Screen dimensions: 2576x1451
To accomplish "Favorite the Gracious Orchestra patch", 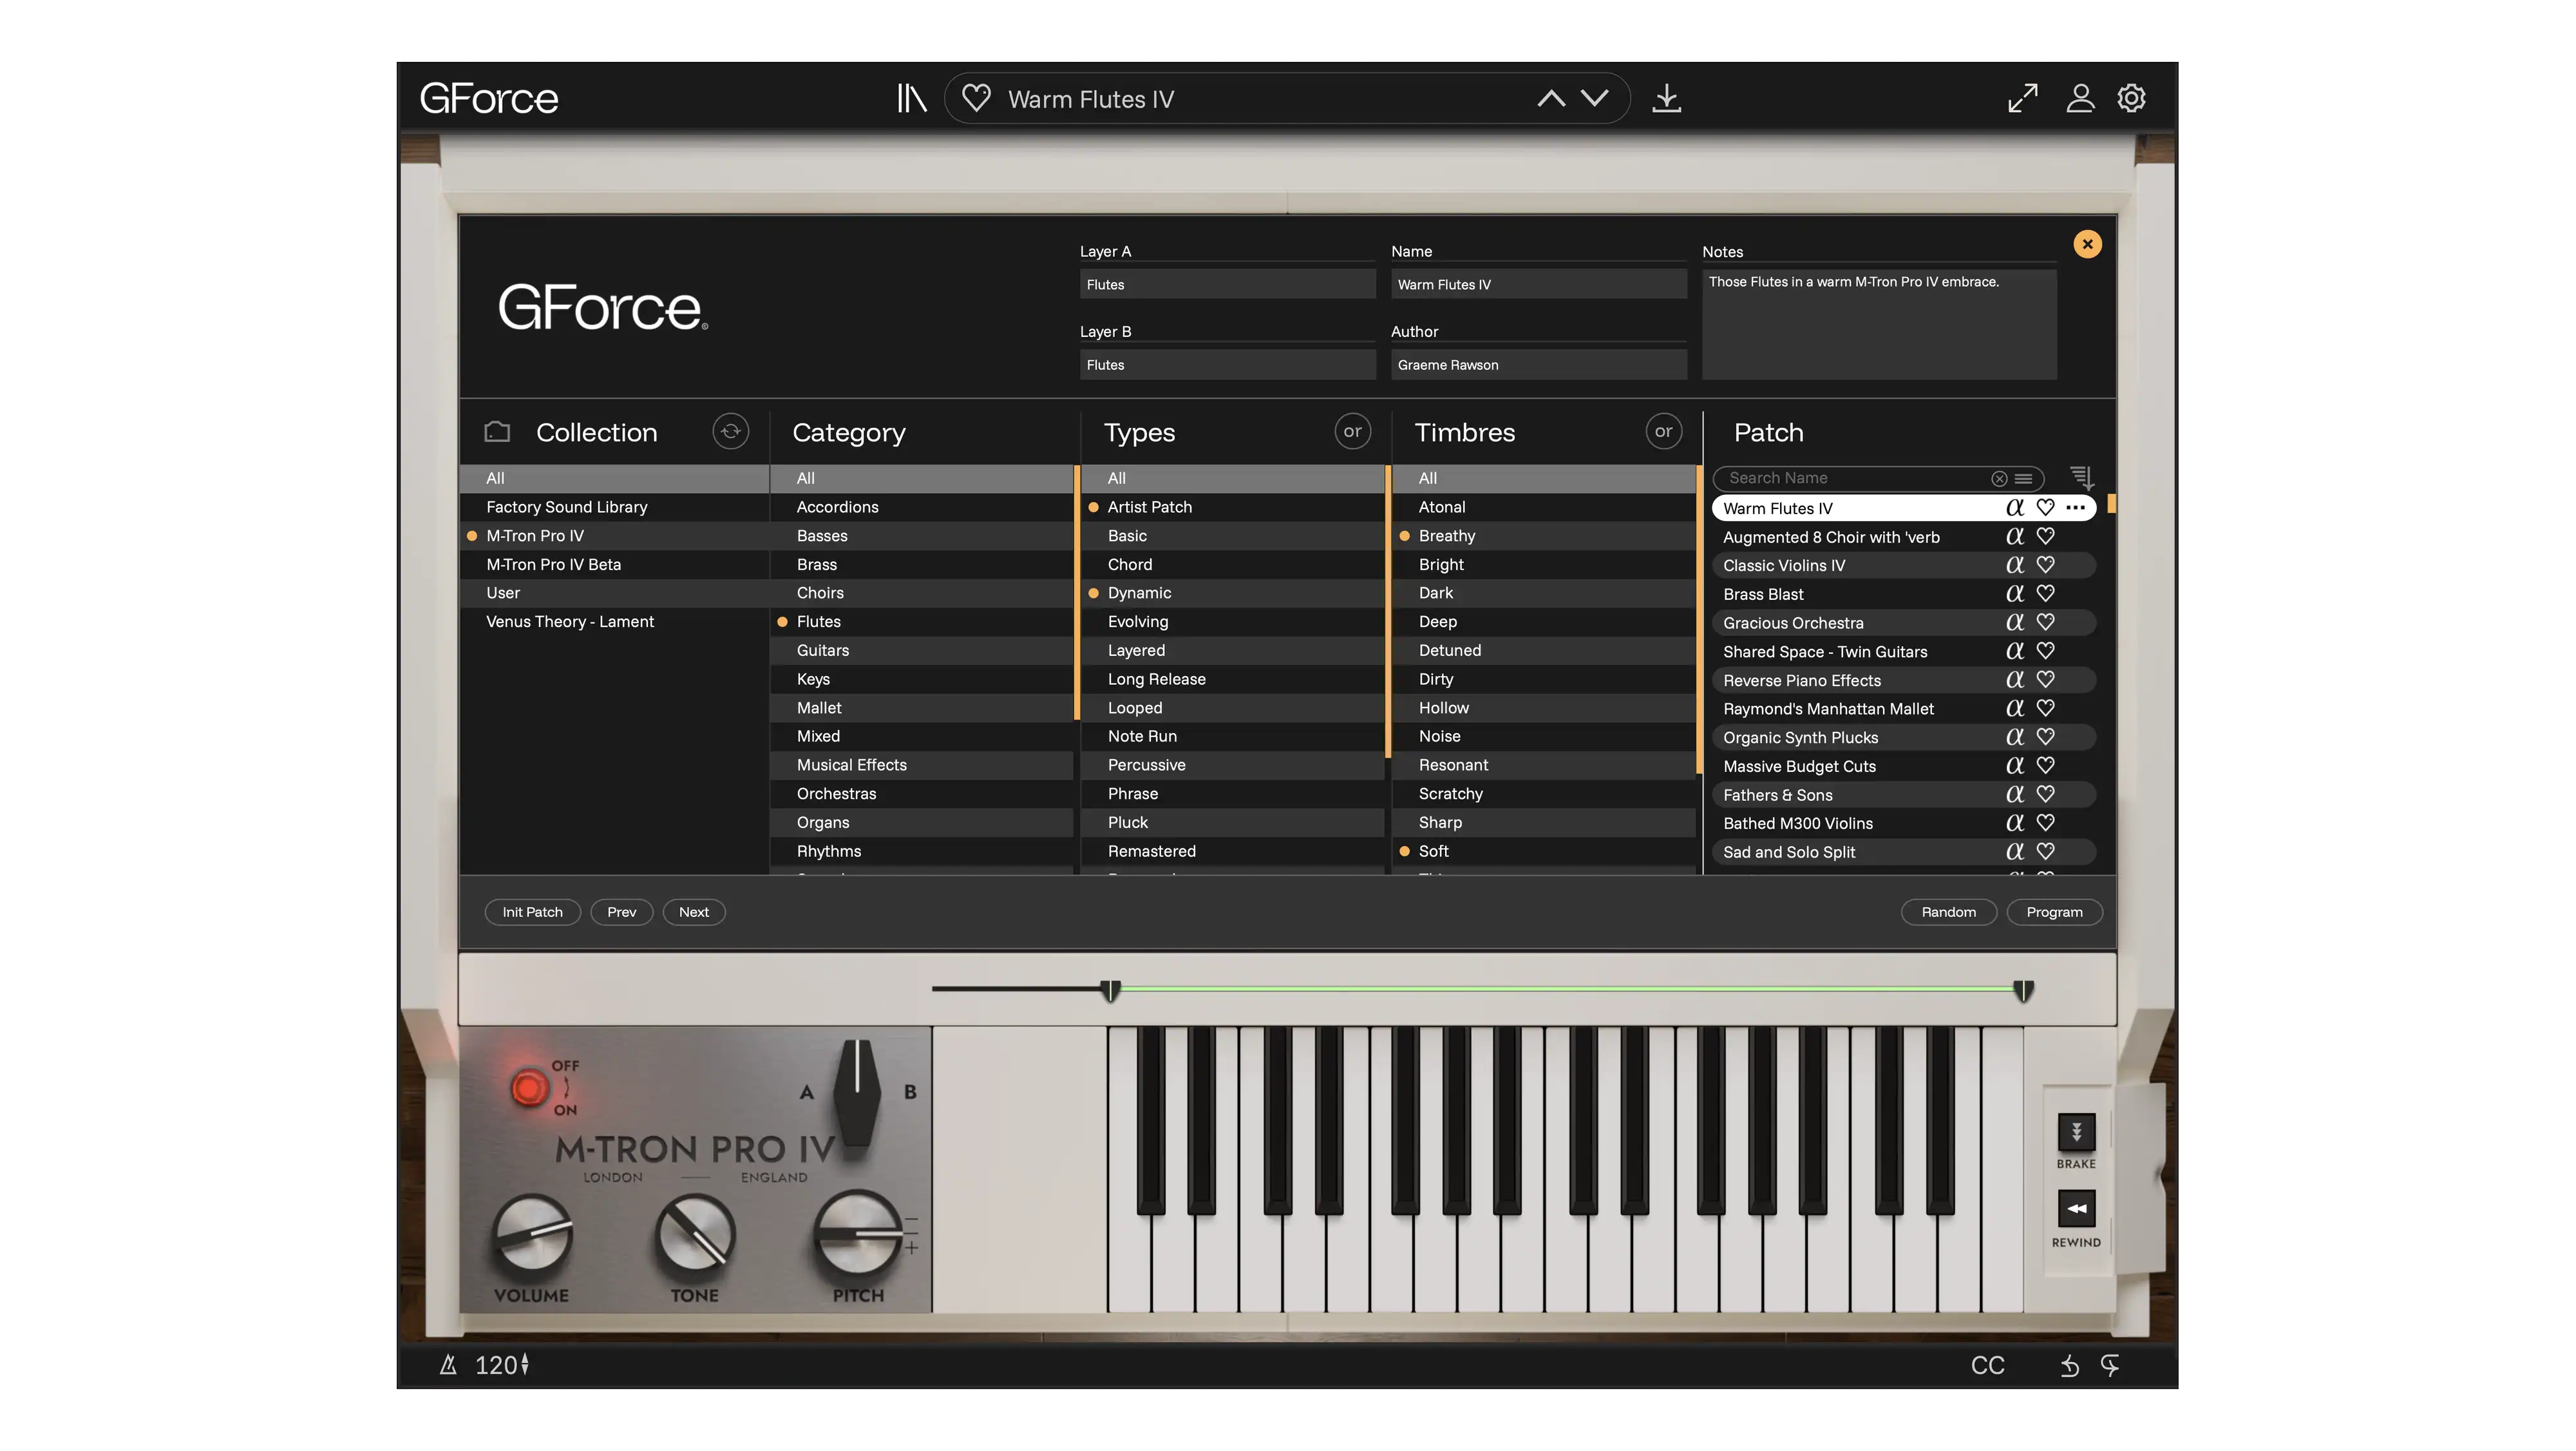I will tap(2045, 621).
